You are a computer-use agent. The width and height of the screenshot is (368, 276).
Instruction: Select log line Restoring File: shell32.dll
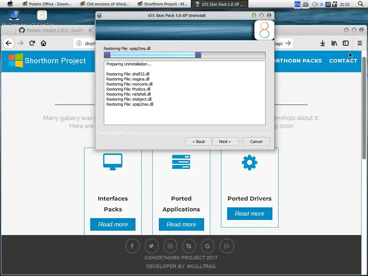(128, 74)
